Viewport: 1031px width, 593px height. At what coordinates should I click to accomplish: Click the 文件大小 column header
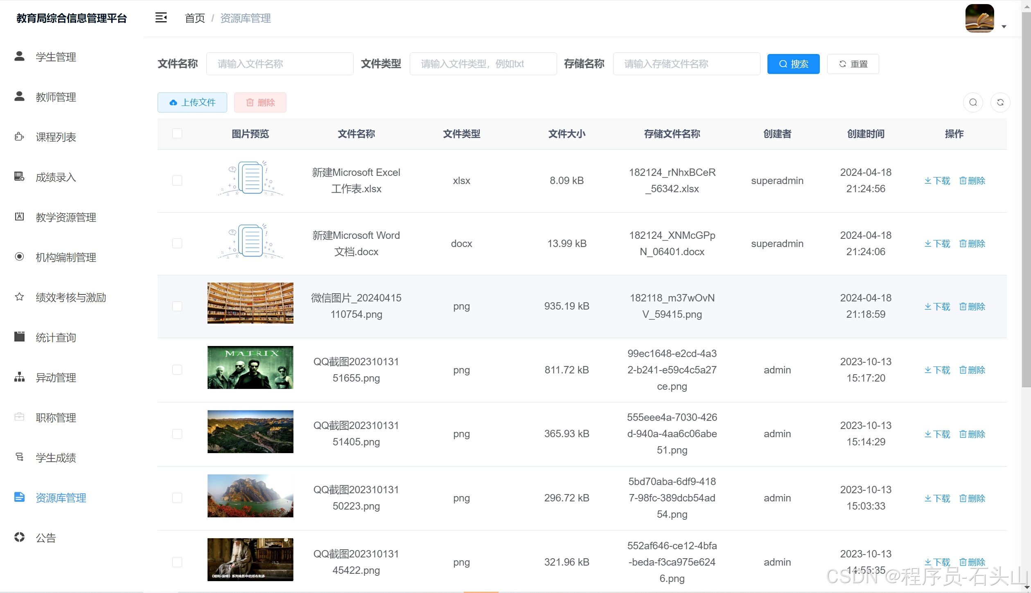[x=567, y=134]
